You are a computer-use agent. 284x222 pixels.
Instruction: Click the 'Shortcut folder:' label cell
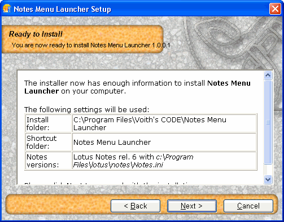pos(49,142)
